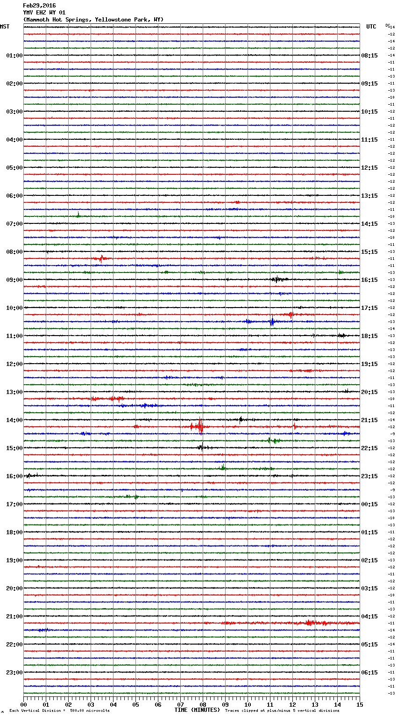Select the 21:00 MST hour label
The height and width of the screenshot is (717, 397).
point(14,617)
